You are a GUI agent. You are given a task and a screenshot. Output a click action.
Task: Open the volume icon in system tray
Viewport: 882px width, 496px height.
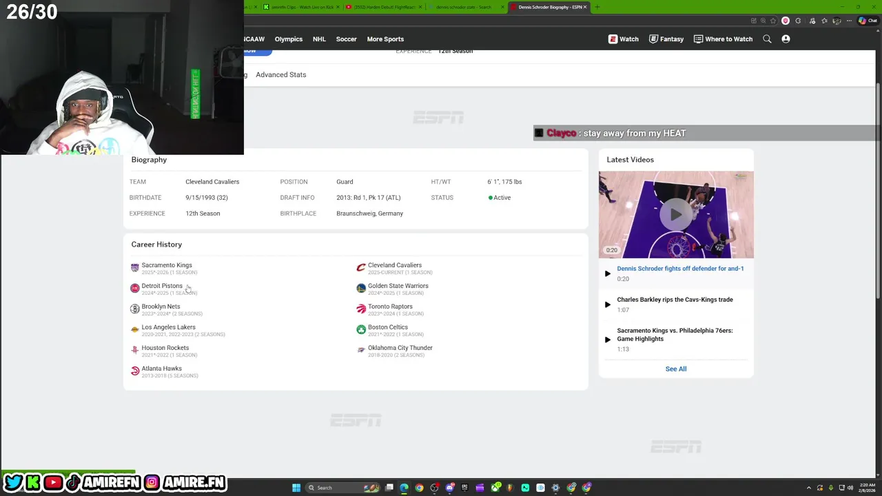pos(850,488)
